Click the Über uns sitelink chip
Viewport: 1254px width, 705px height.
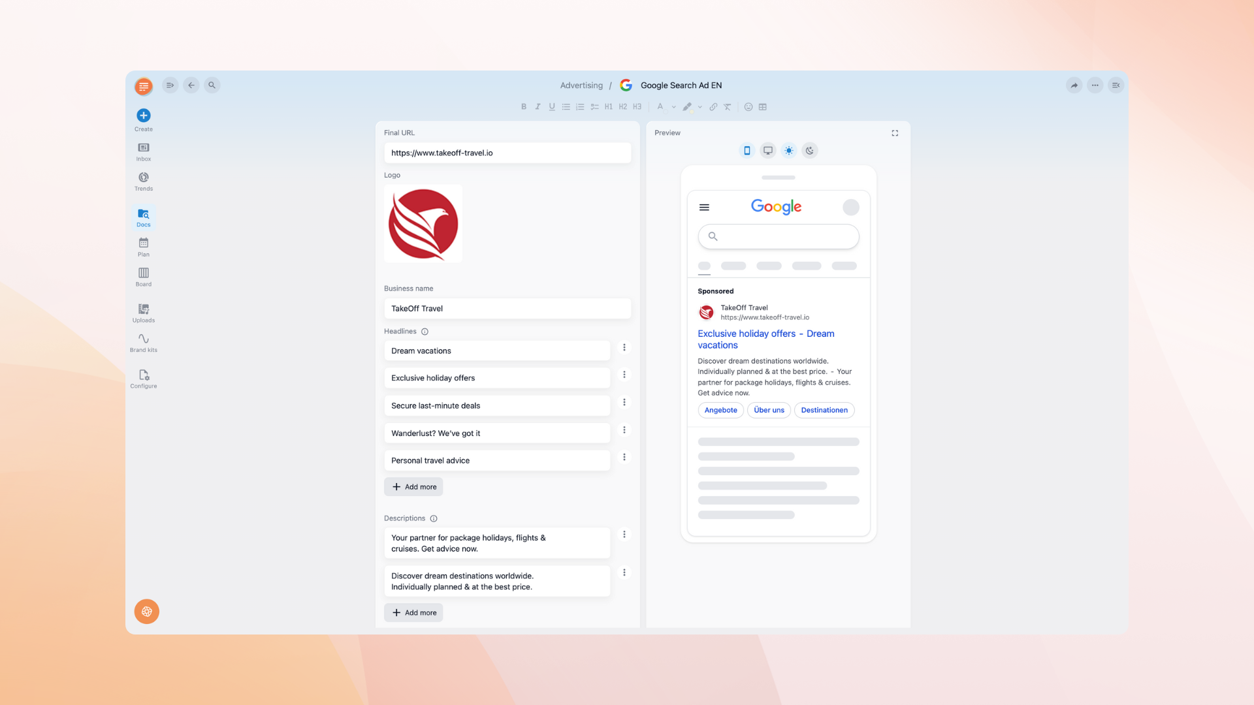[769, 410]
